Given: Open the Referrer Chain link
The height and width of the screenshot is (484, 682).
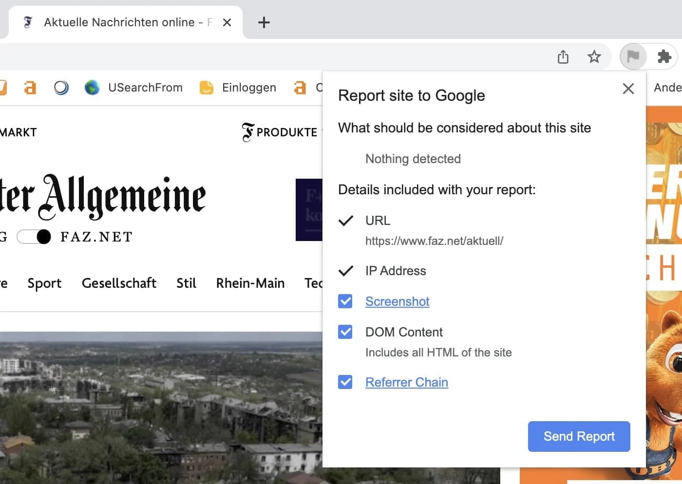Looking at the screenshot, I should 406,382.
